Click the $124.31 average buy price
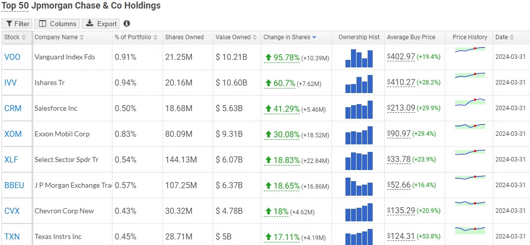The image size is (530, 245). pos(401,236)
